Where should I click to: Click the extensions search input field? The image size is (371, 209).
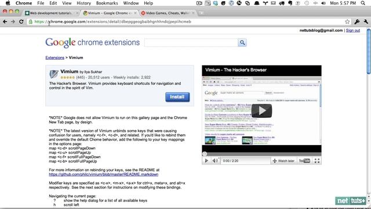pyautogui.click(x=191, y=42)
